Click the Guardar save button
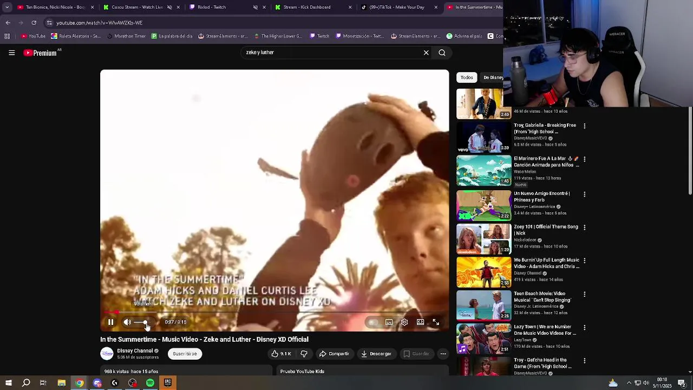This screenshot has height=390, width=693. (416, 354)
